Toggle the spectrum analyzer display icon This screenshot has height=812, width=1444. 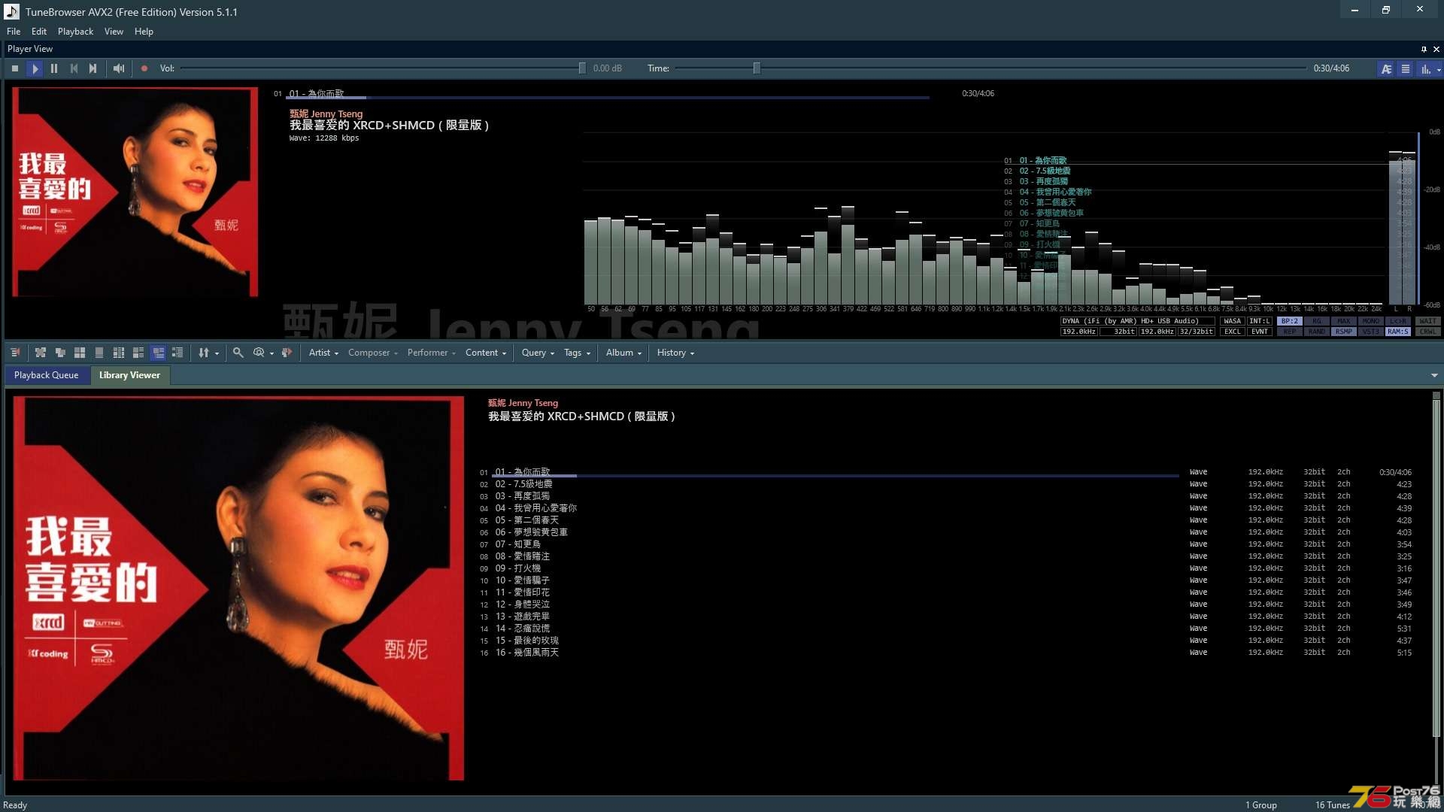pyautogui.click(x=1424, y=68)
